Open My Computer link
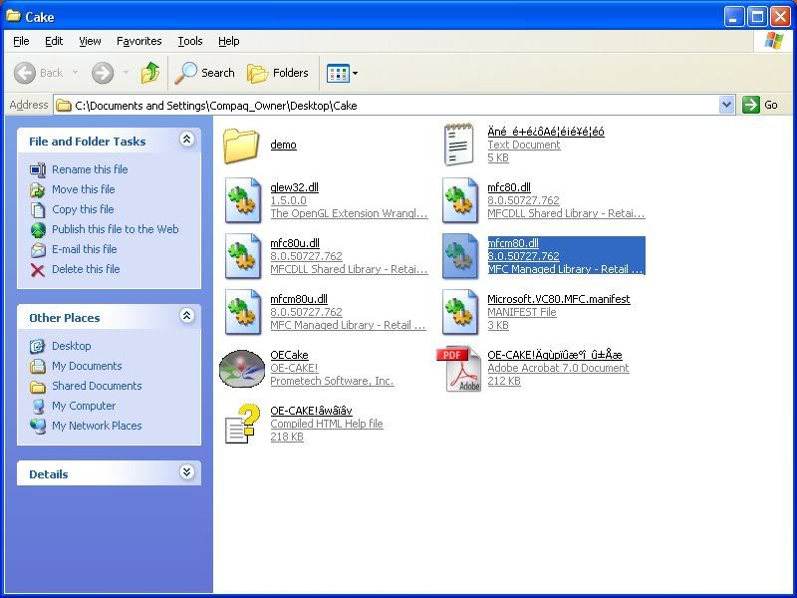Screen dimensions: 797x598 pyautogui.click(x=84, y=406)
